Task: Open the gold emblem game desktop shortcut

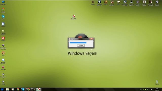Action: click(x=106, y=3)
